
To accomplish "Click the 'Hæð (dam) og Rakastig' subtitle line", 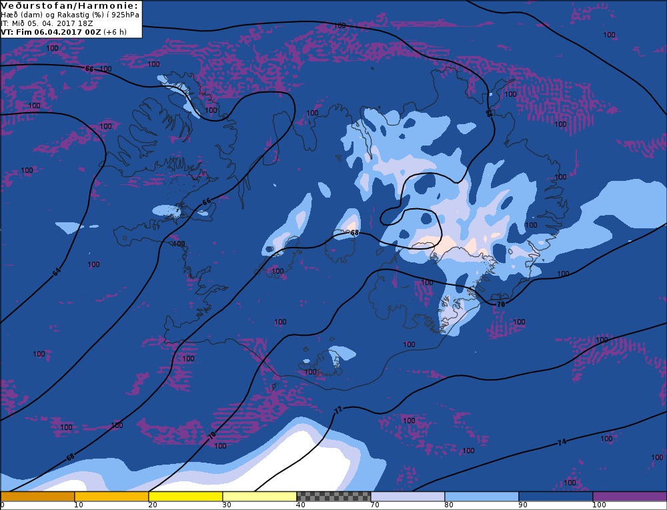I will click(x=70, y=15).
